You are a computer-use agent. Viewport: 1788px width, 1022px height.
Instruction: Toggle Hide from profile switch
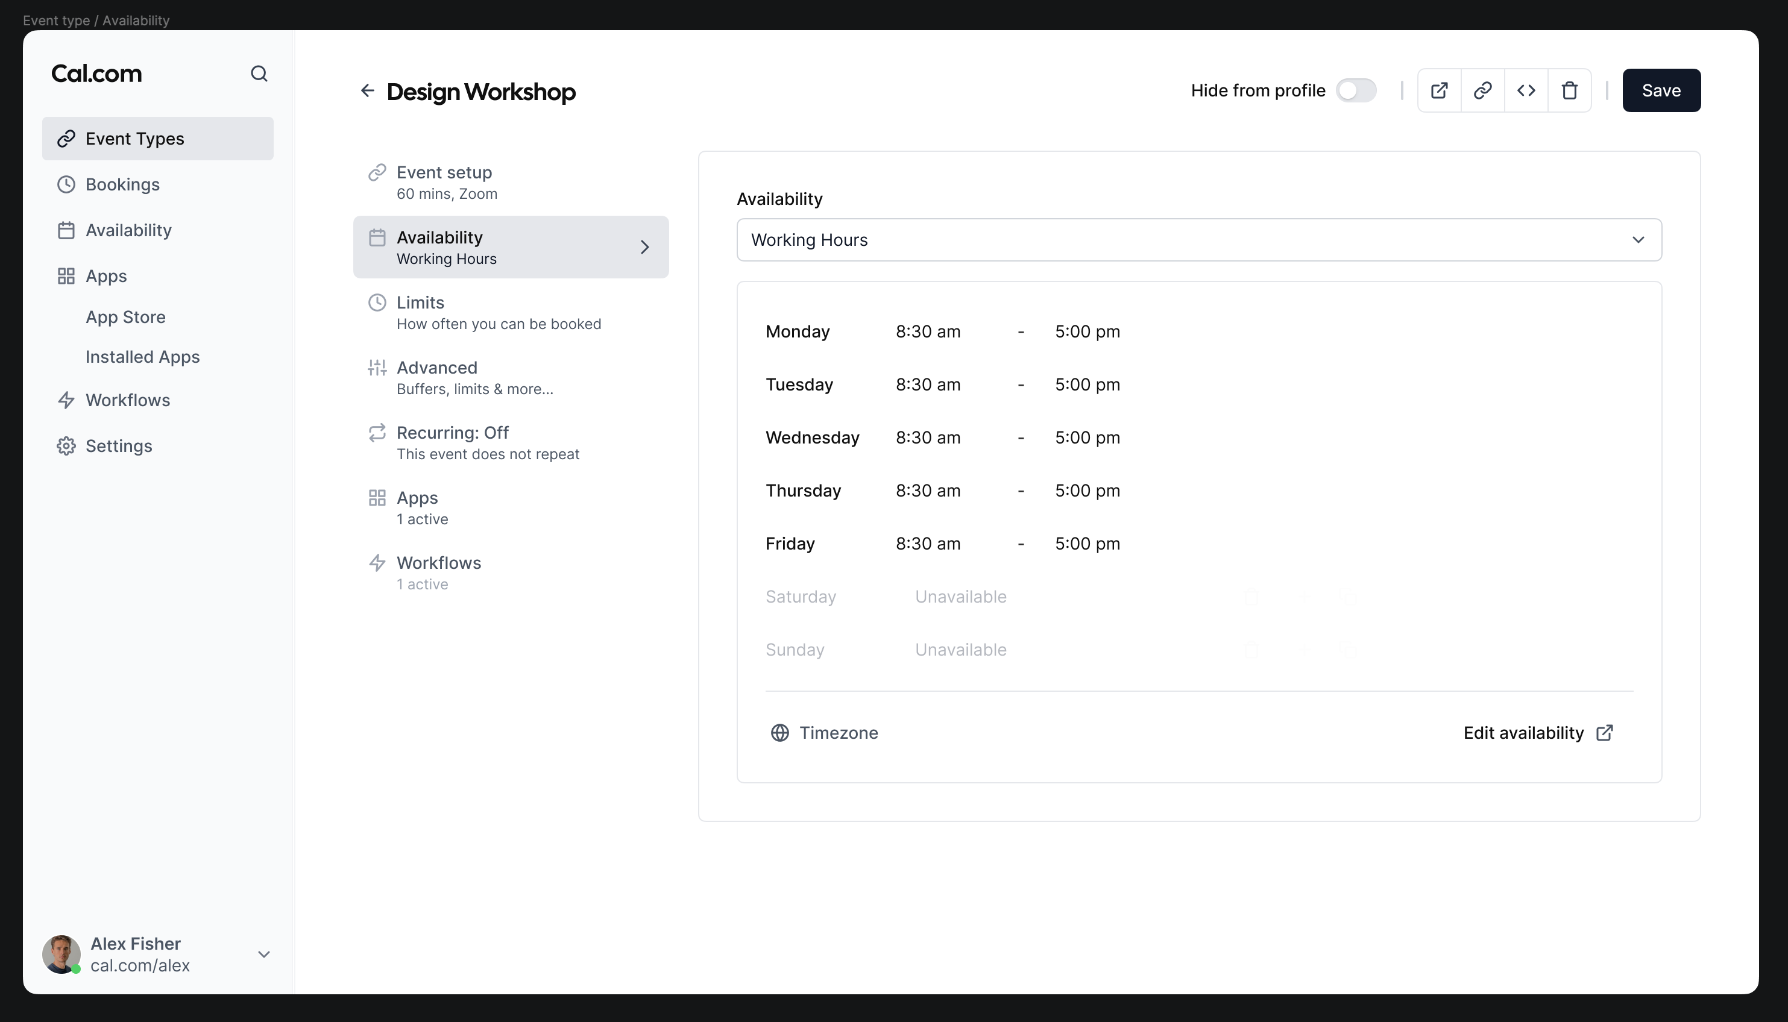point(1356,90)
